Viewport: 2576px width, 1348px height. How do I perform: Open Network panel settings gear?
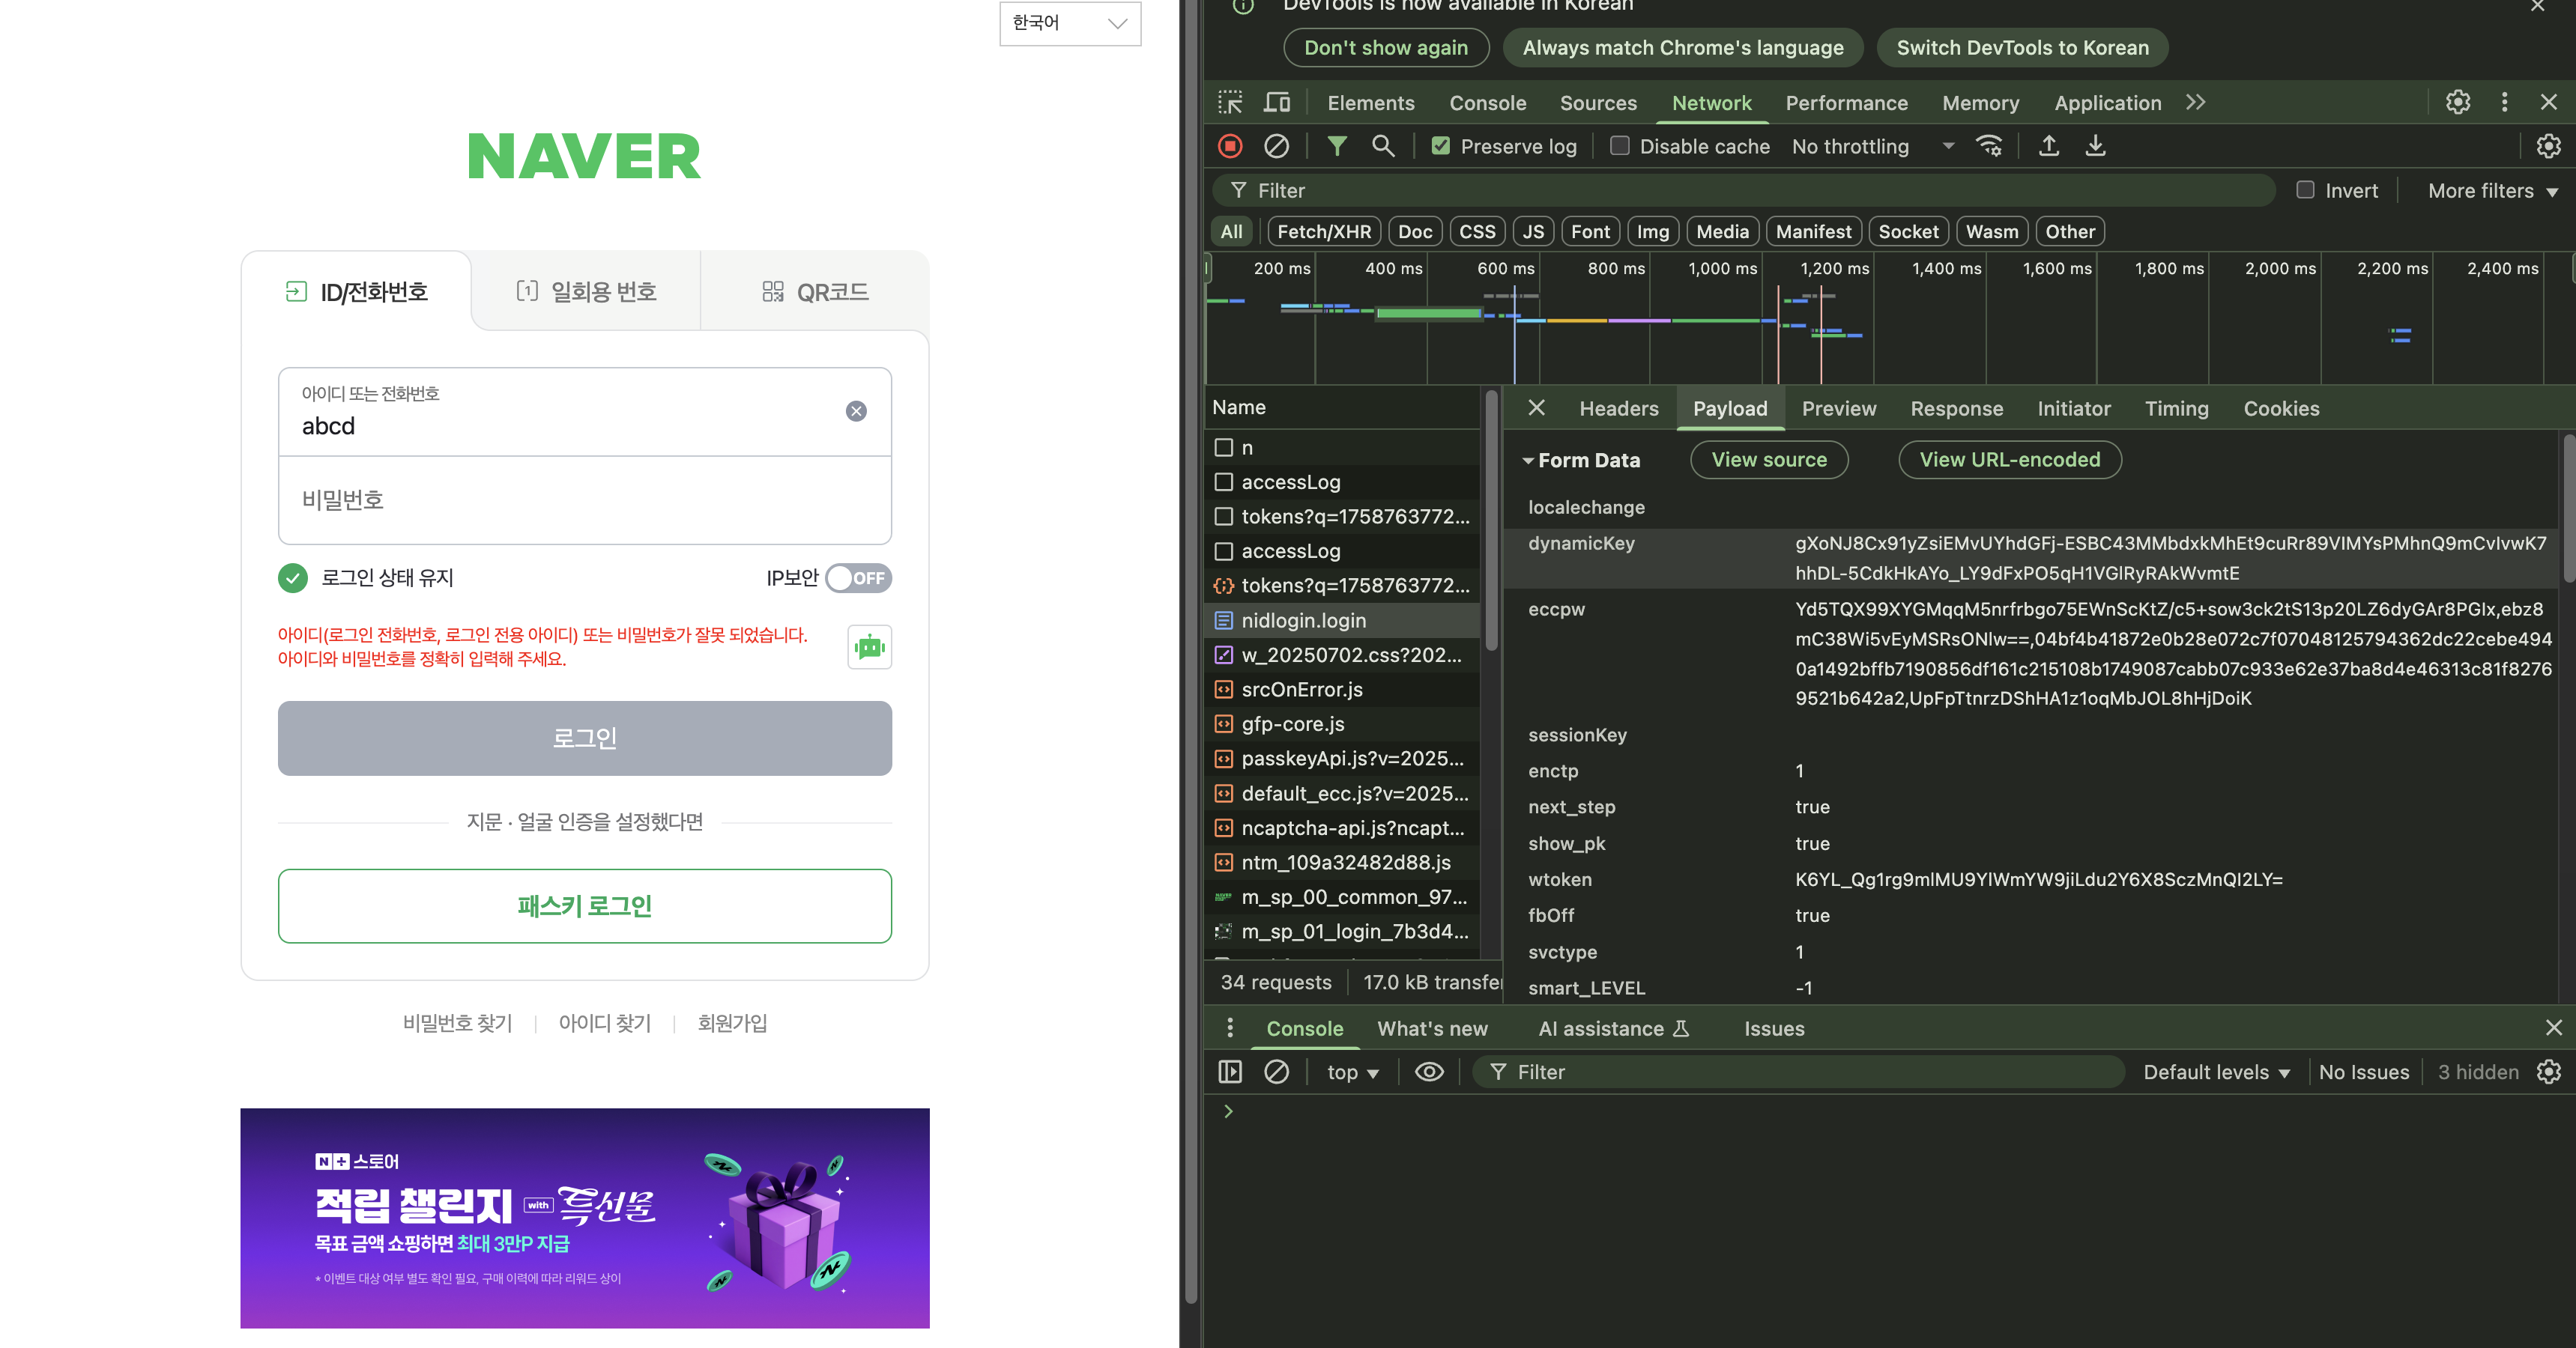pyautogui.click(x=2548, y=147)
